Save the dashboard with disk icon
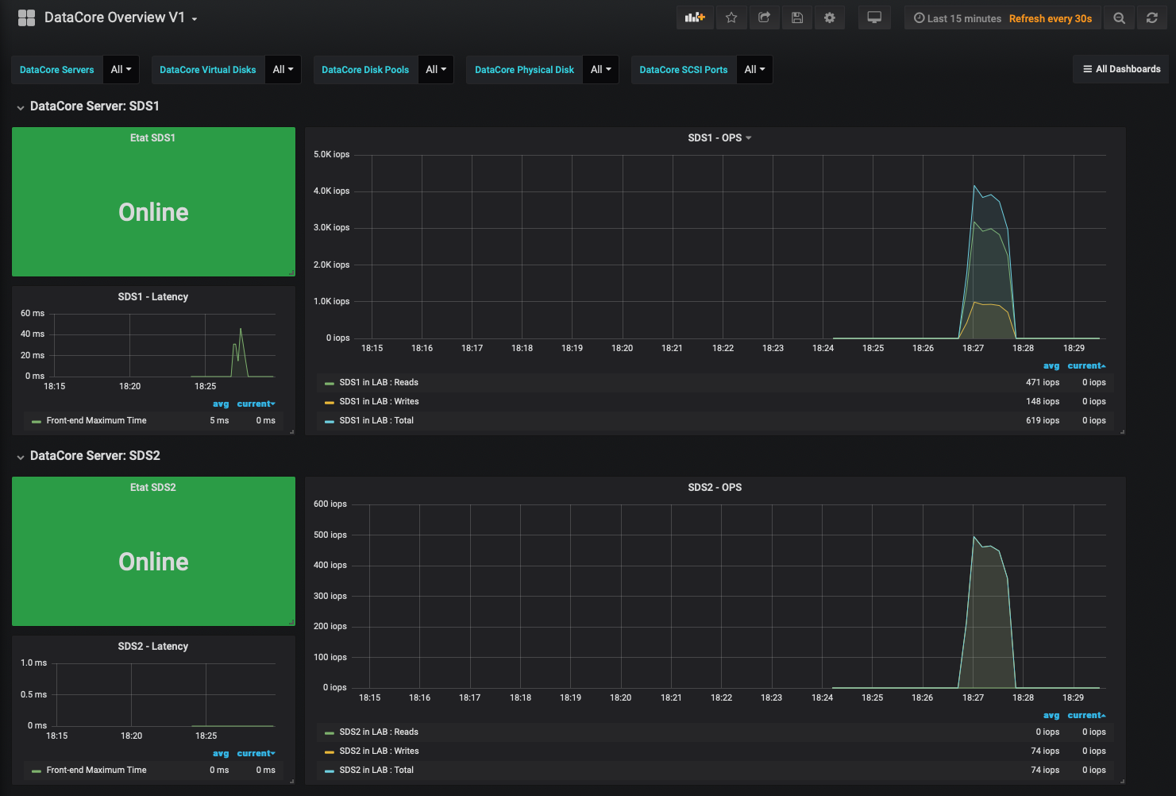The width and height of the screenshot is (1176, 796). click(x=797, y=17)
